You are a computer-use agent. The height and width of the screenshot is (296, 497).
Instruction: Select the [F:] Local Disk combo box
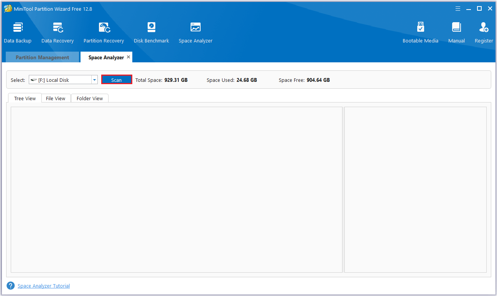click(x=60, y=80)
